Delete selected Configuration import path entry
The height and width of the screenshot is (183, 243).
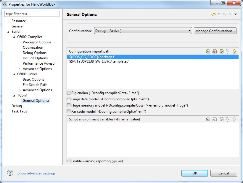pos(215,51)
